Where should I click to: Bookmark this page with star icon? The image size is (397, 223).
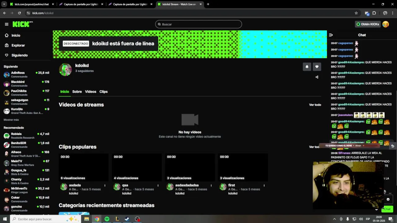pos(356,13)
